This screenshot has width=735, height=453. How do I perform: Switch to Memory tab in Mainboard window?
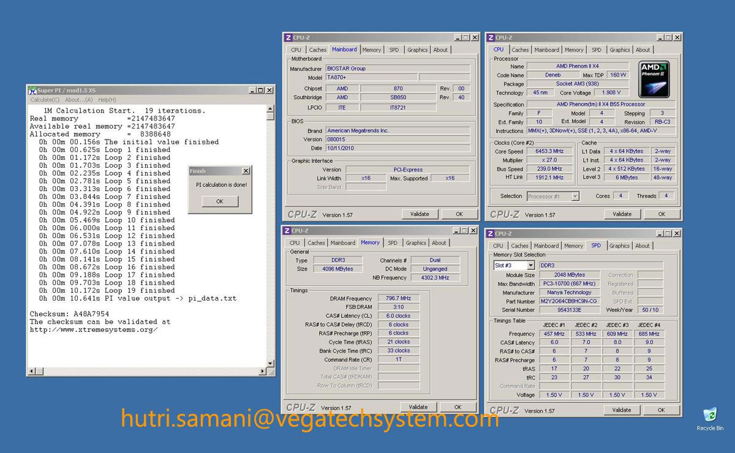[x=371, y=50]
